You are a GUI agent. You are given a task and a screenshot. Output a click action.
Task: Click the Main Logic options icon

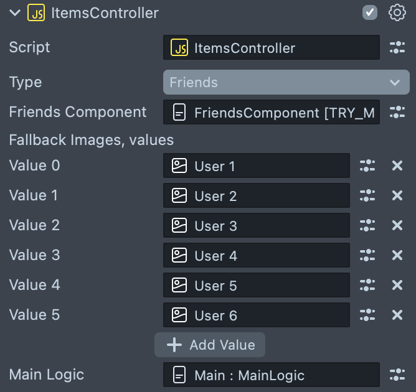pyautogui.click(x=397, y=375)
